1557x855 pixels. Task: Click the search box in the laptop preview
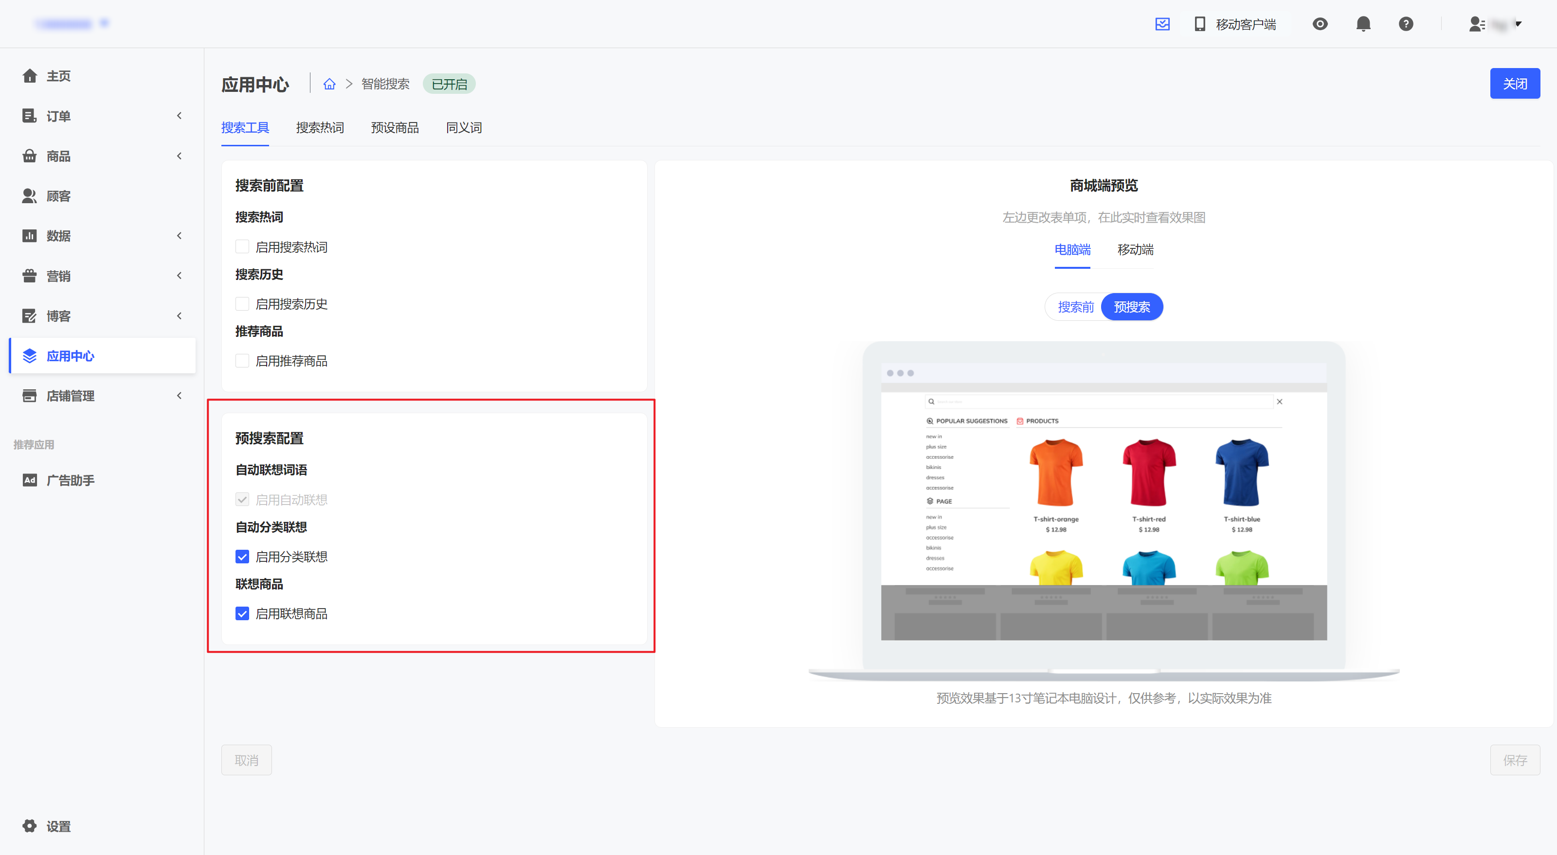(1100, 401)
